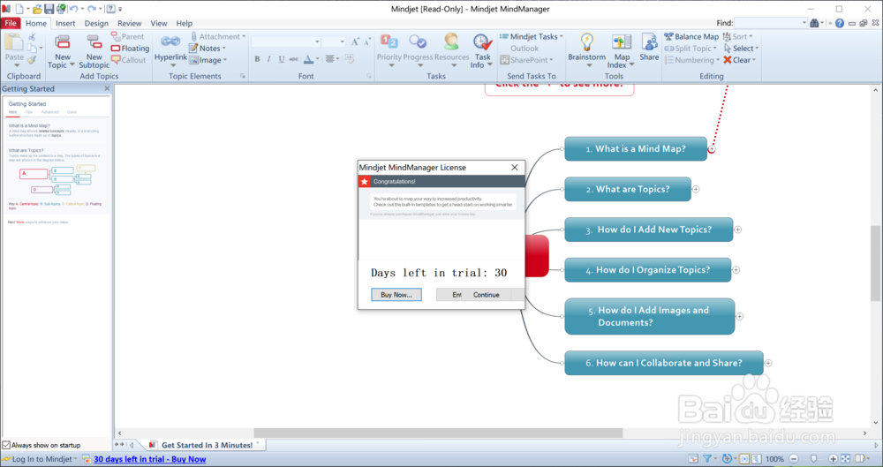This screenshot has width=883, height=467.
Task: Grow font size with the larger A icon
Action: click(355, 41)
